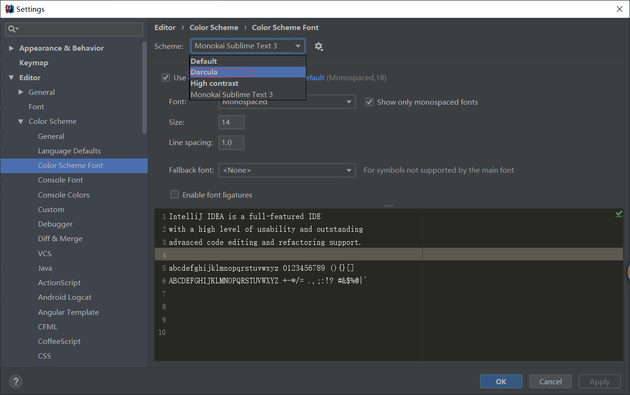
Task: Enable font ligatures checkbox
Action: pyautogui.click(x=175, y=194)
